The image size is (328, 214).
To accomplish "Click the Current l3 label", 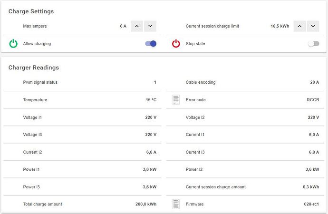I will [195, 152].
